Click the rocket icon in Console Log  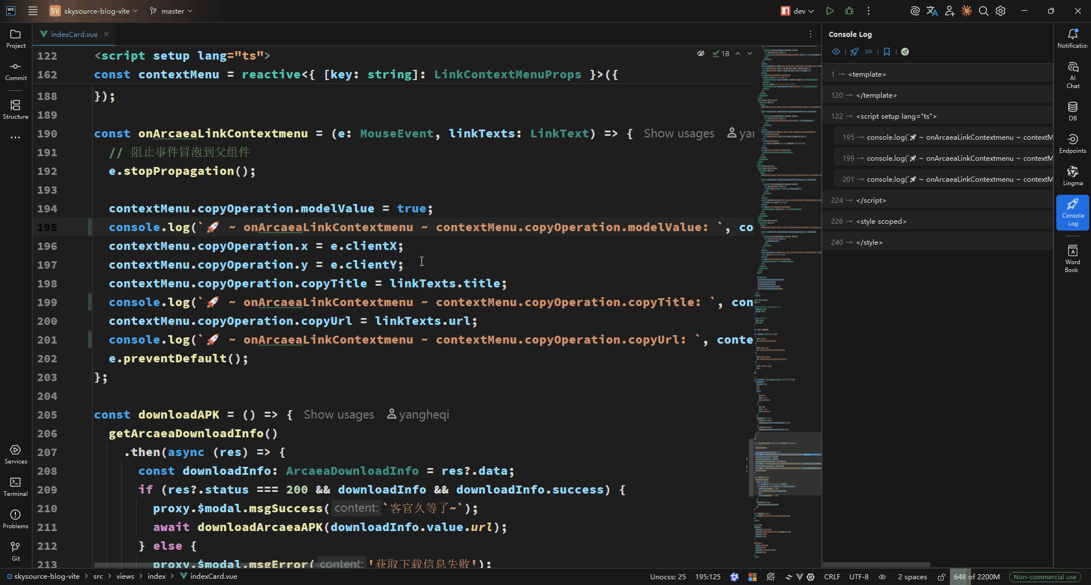pyautogui.click(x=854, y=52)
